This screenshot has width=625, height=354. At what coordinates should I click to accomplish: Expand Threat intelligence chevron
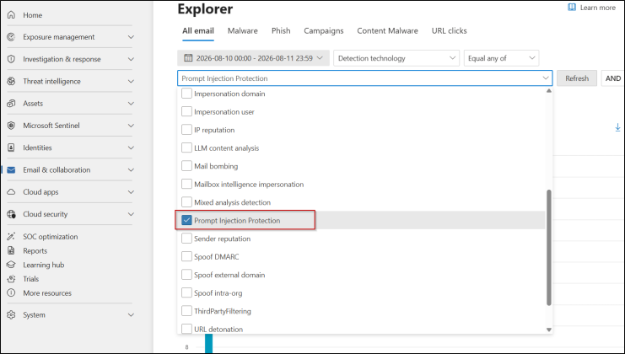131,81
